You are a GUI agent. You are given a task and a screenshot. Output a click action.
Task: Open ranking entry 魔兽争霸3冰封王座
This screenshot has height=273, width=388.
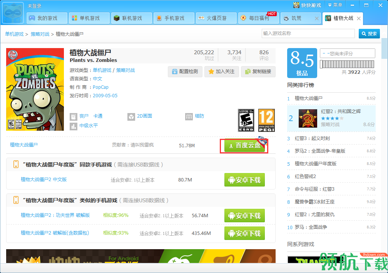[314, 202]
